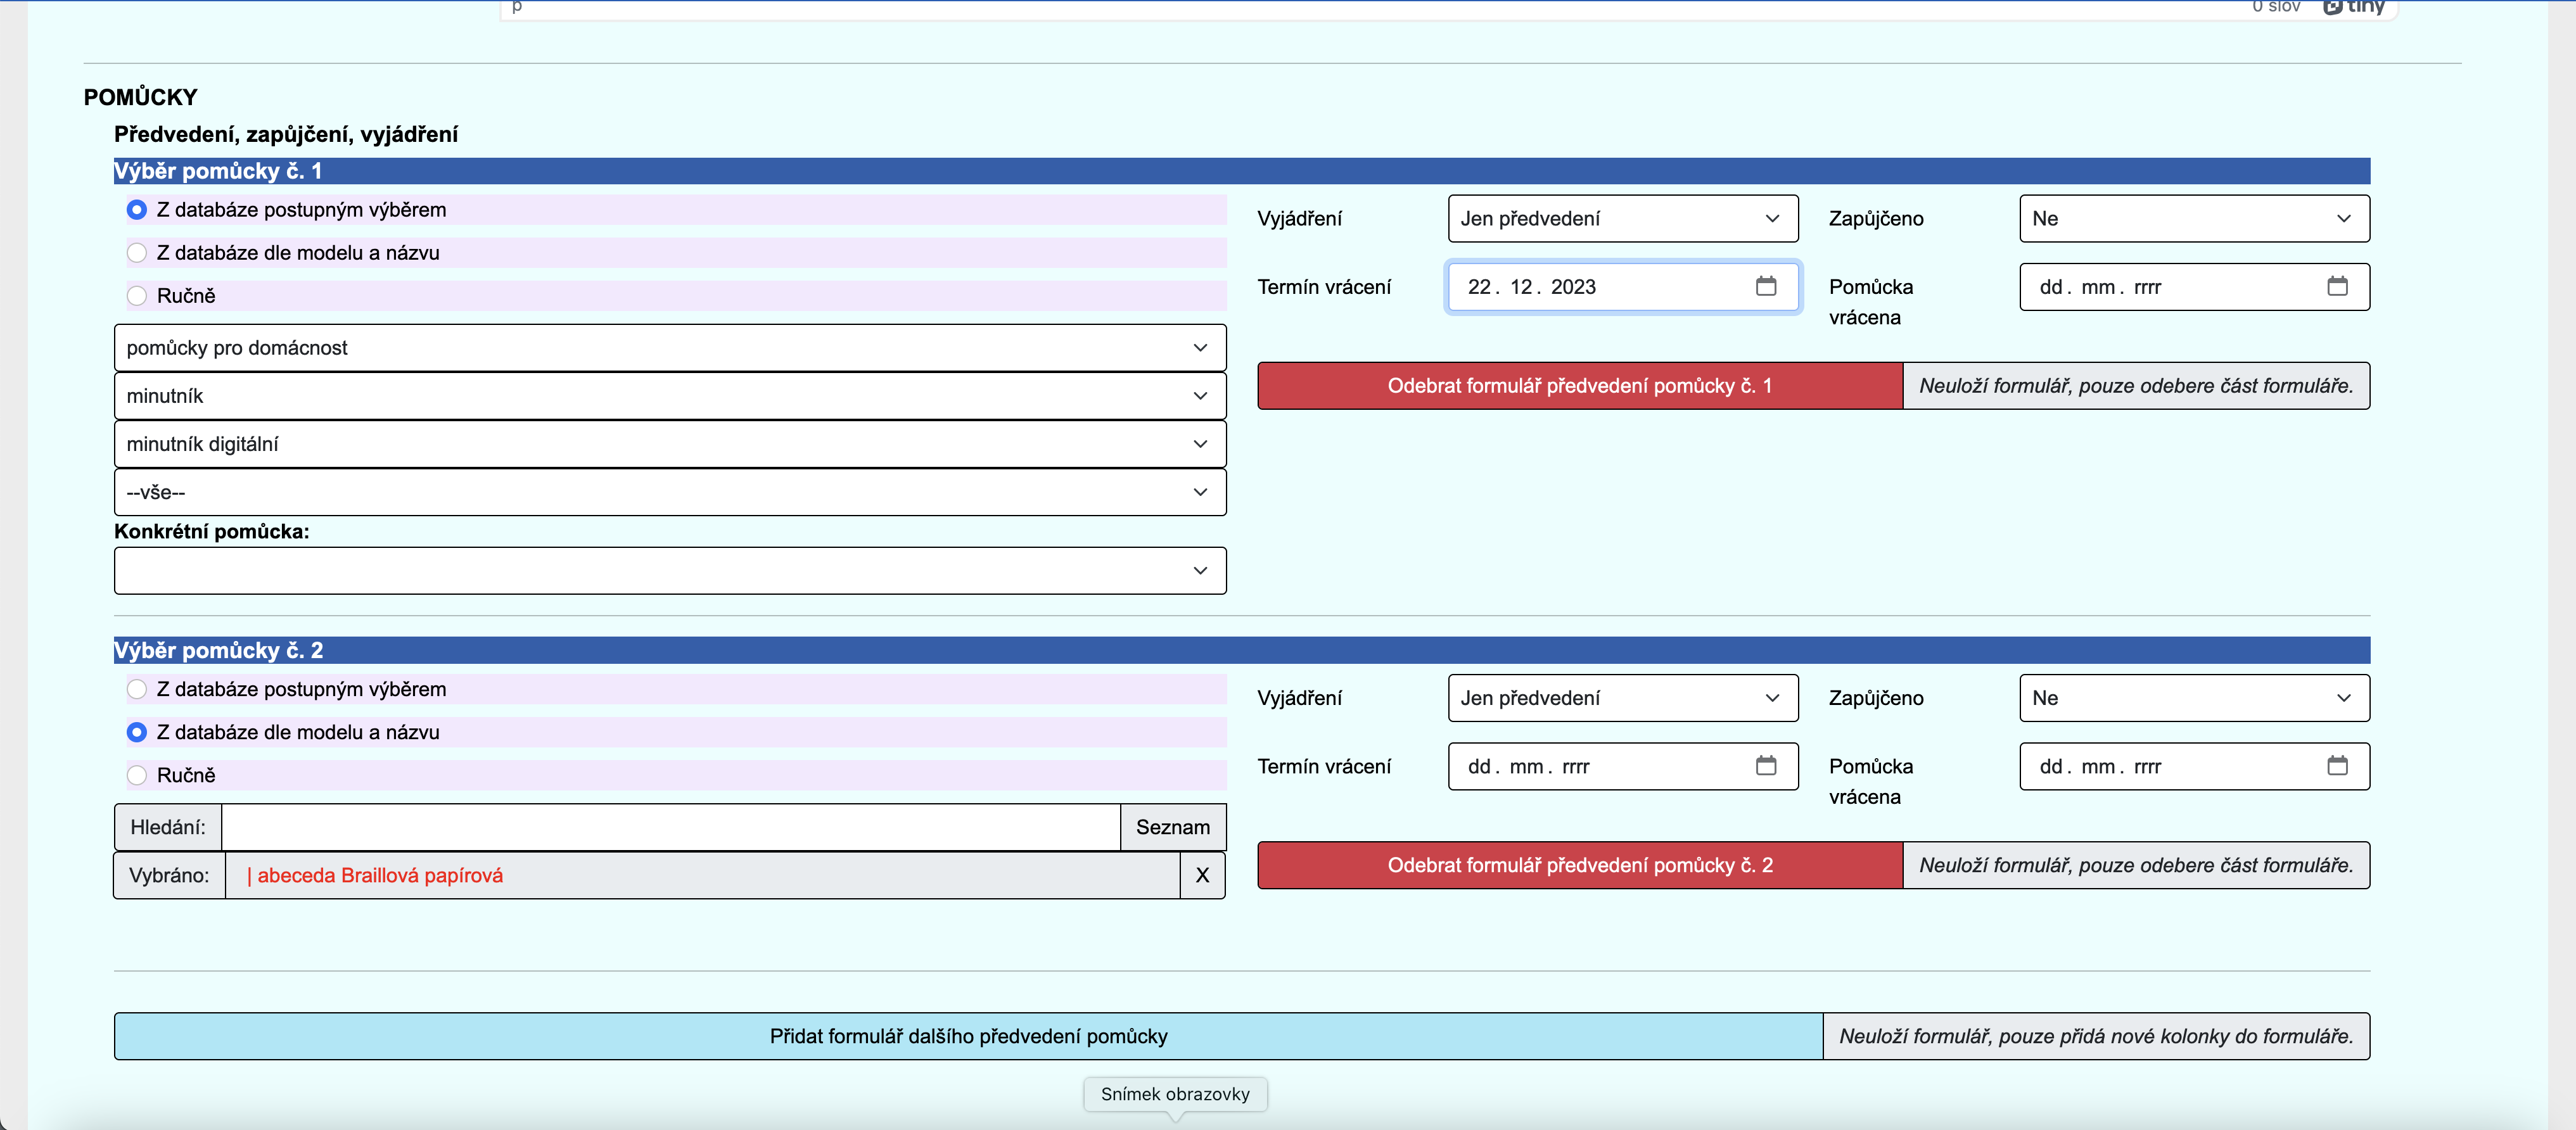Open calendar for first Pomůcka vrácena date
The image size is (2576, 1130).
2337,287
